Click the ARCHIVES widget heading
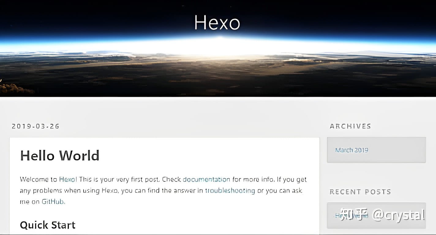 pos(350,126)
